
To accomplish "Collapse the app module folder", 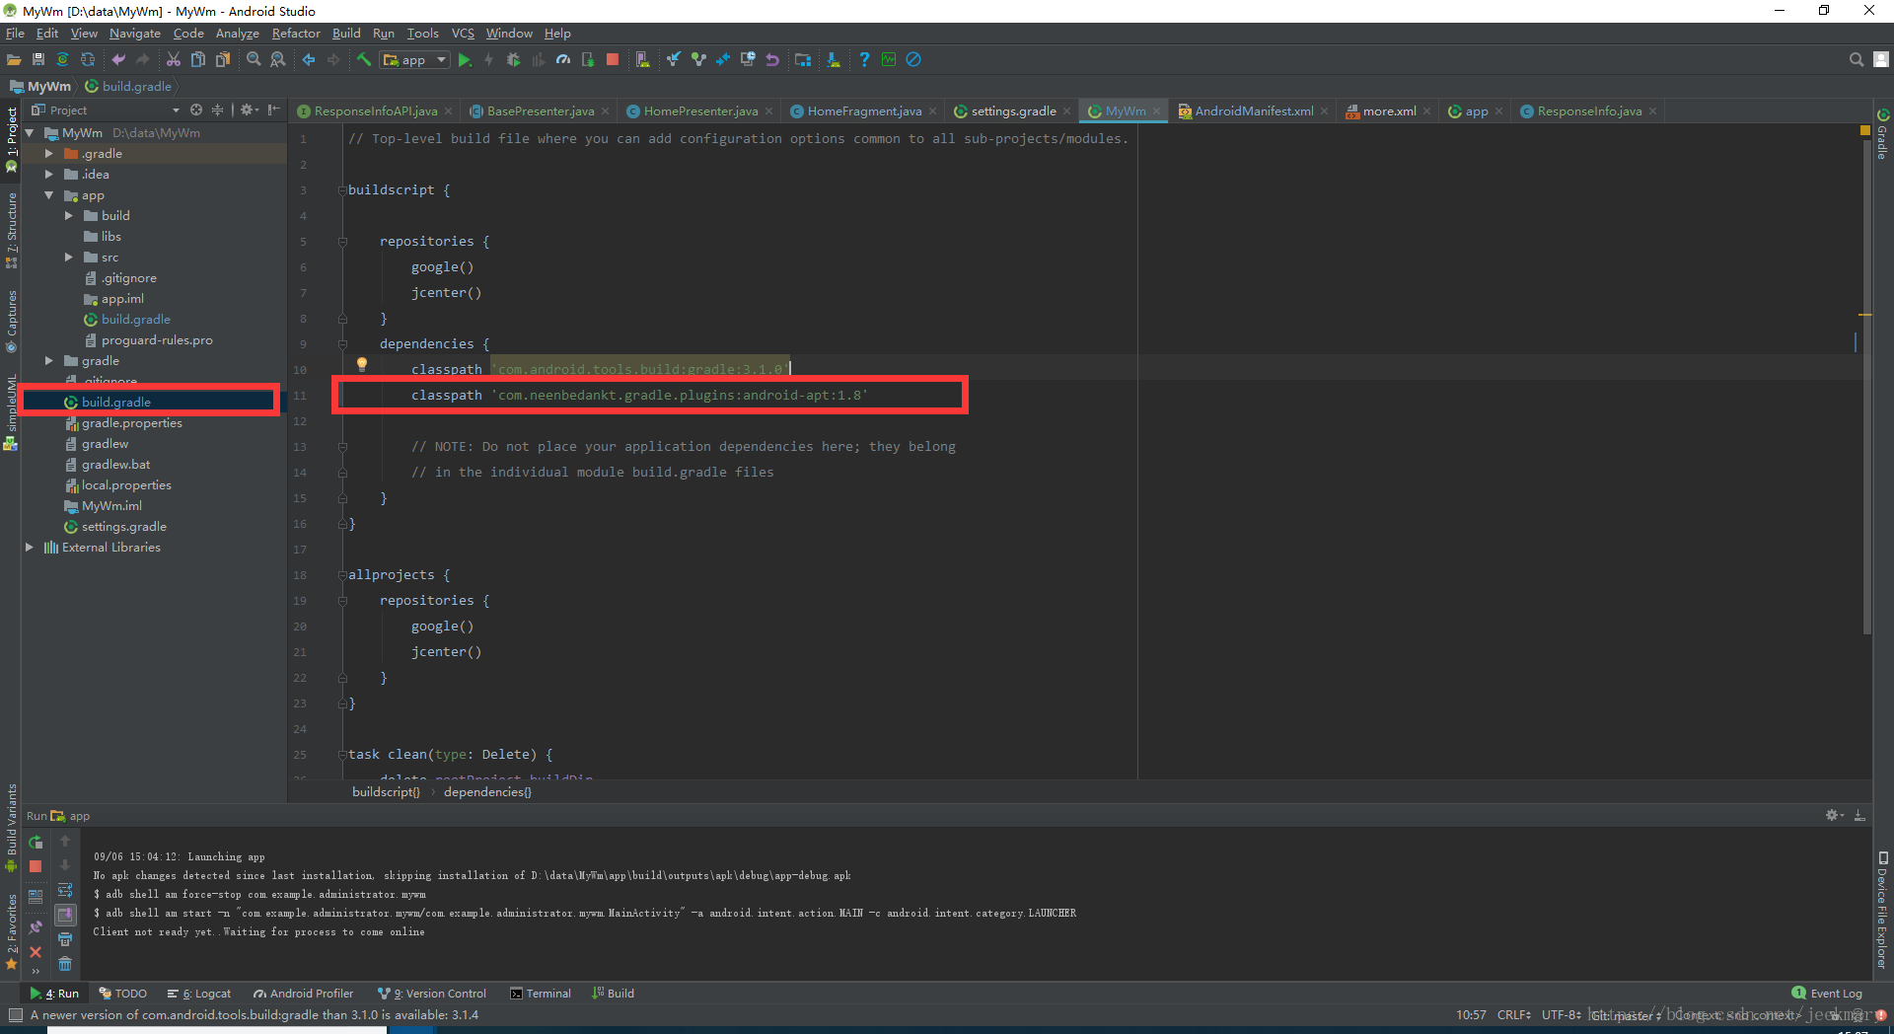I will [48, 195].
